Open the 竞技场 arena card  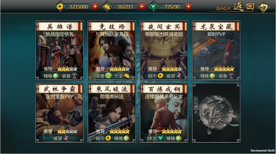click(112, 50)
